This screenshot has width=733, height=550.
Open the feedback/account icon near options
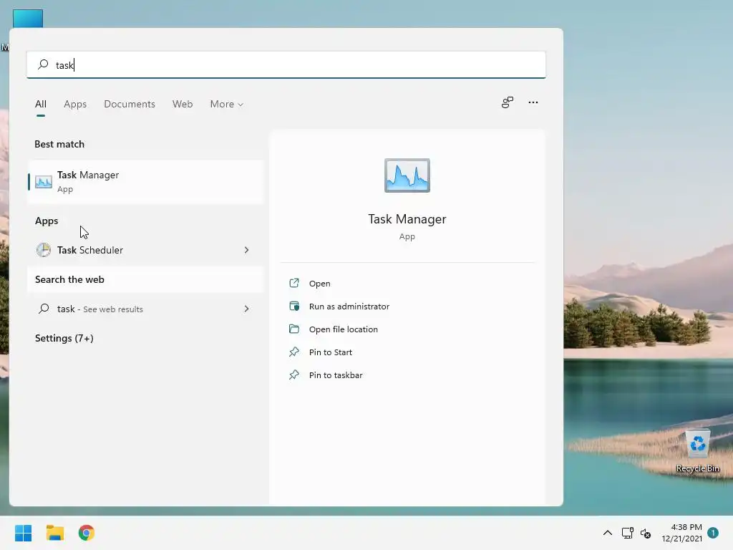pyautogui.click(x=508, y=102)
